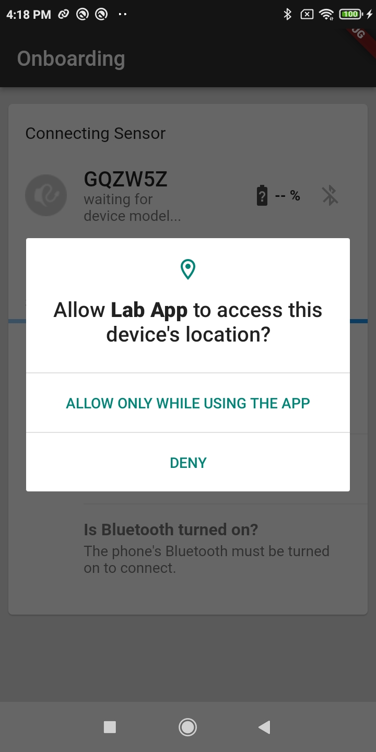Tap the unknown battery level icon

pyautogui.click(x=262, y=196)
